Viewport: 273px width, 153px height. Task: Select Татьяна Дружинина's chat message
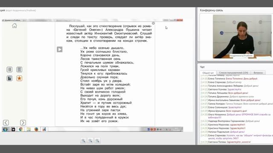(x=227, y=96)
